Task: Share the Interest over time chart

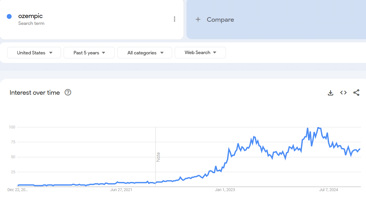Action: [x=356, y=93]
